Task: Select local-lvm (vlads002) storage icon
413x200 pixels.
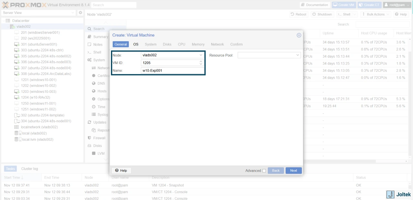Action: click(x=18, y=139)
